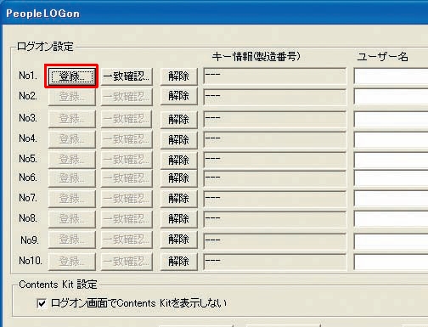The width and height of the screenshot is (428, 327).
Task: Click the No5 key information field
Action: coord(275,161)
